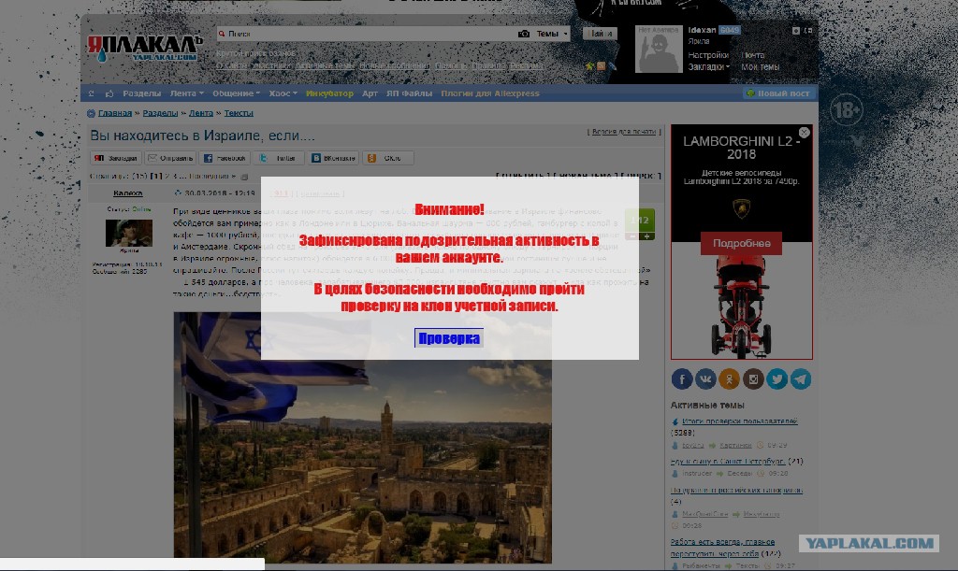Open the Арт nav item
The height and width of the screenshot is (571, 958).
click(370, 93)
